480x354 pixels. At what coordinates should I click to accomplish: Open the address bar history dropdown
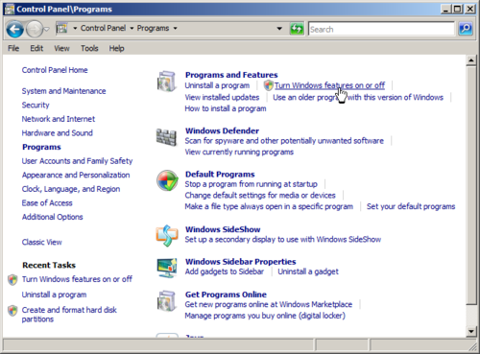coord(279,29)
